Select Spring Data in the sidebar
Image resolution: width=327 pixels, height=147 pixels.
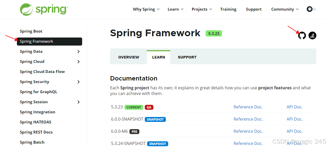click(x=31, y=52)
